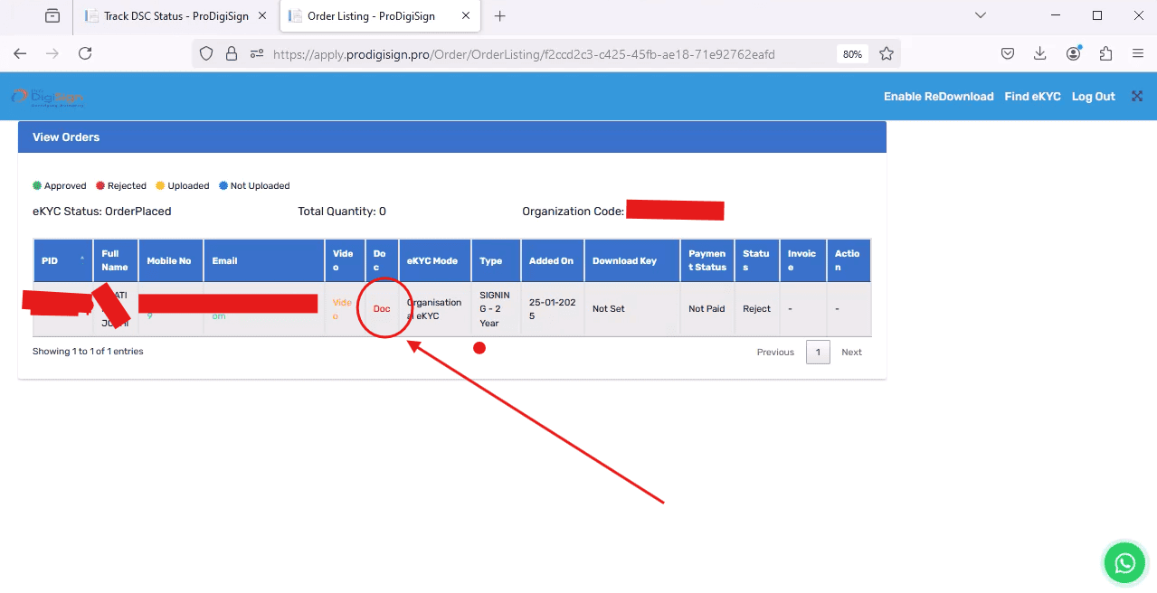Open a new browser tab
1157x593 pixels.
coord(499,16)
